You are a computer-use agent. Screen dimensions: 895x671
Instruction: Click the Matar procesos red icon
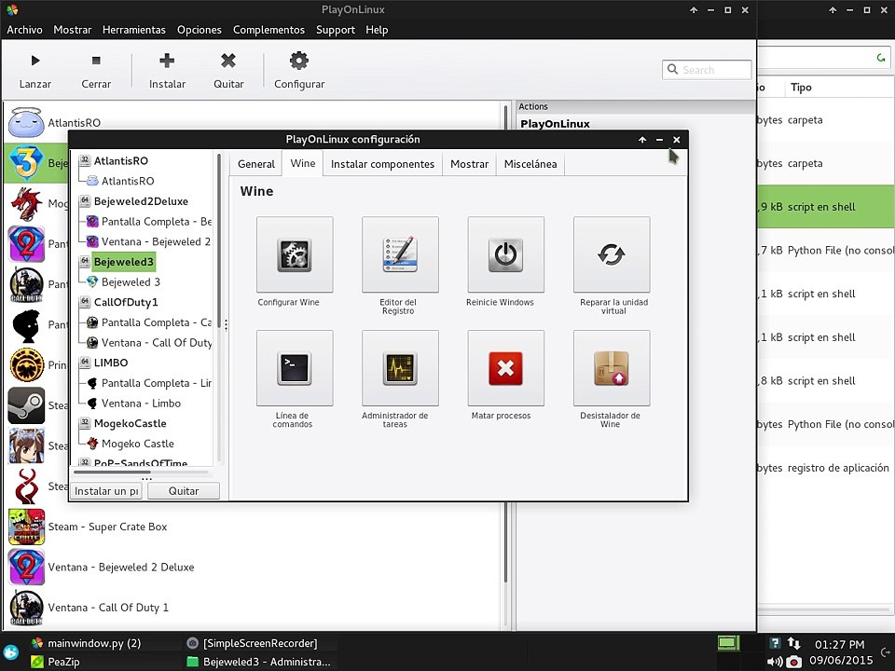505,368
